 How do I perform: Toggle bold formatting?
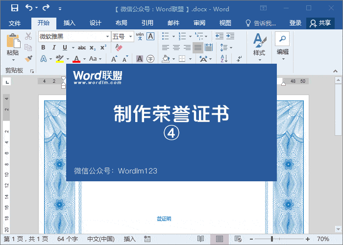click(43, 48)
